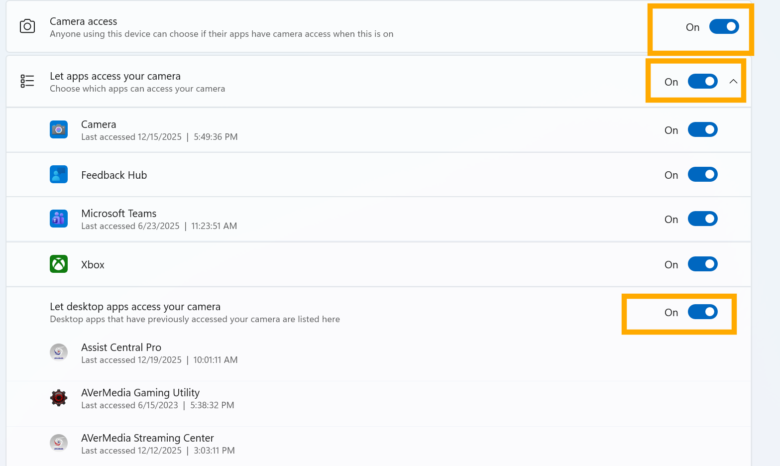Image resolution: width=780 pixels, height=466 pixels.
Task: Disable camera access for the Camera app
Action: [x=702, y=129]
